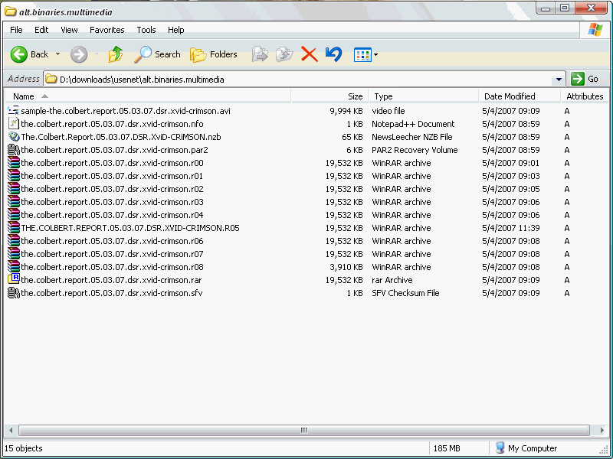Click the scroll right arrow
The height and width of the screenshot is (459, 613).
pos(602,430)
